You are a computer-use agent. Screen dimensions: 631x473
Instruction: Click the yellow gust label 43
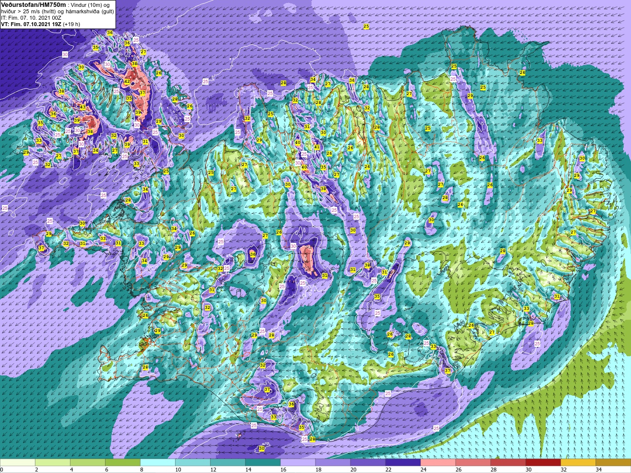[83, 107]
